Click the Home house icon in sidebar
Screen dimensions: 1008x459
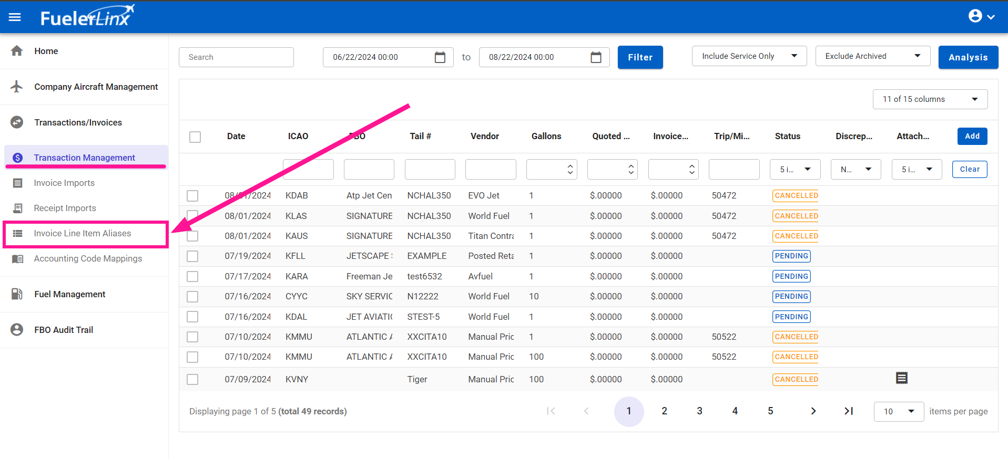tap(17, 51)
